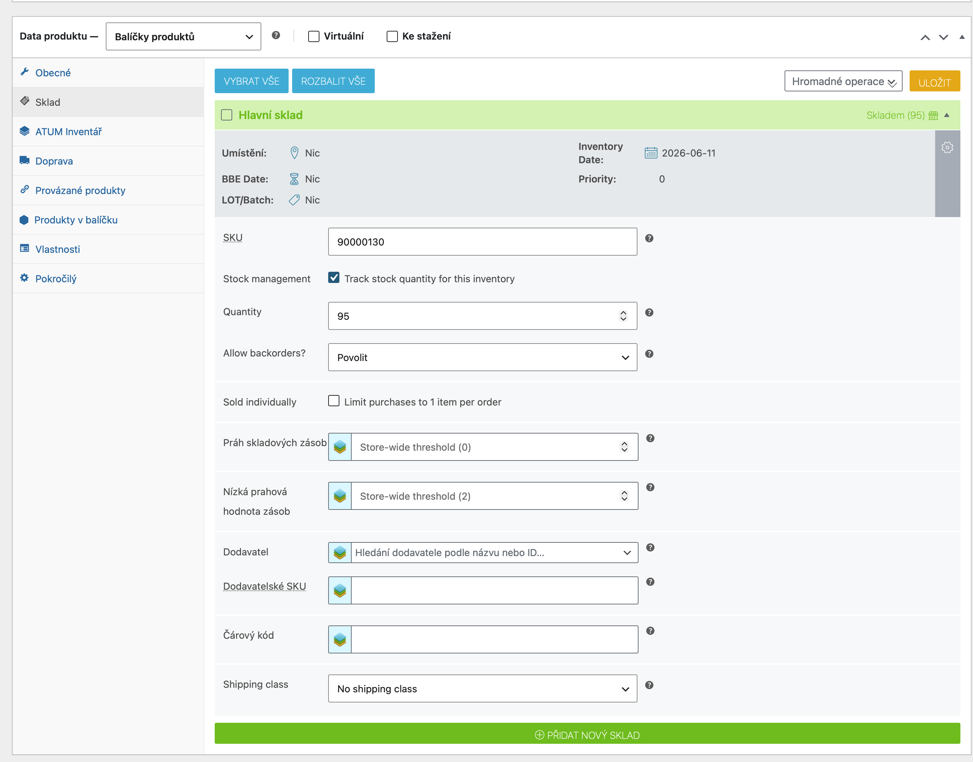Click the Priority value 0
The width and height of the screenshot is (973, 762).
pyautogui.click(x=662, y=179)
